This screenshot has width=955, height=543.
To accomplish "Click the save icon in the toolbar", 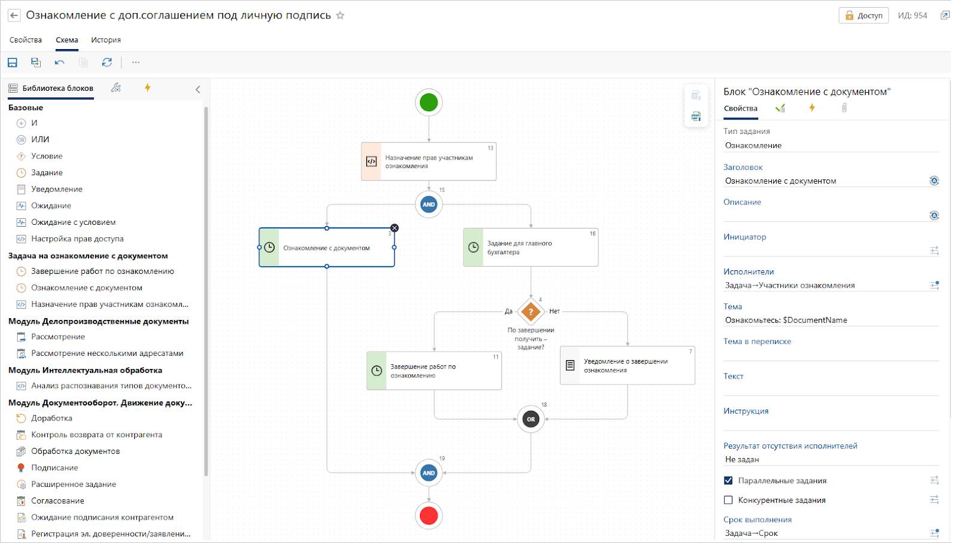I will click(13, 62).
